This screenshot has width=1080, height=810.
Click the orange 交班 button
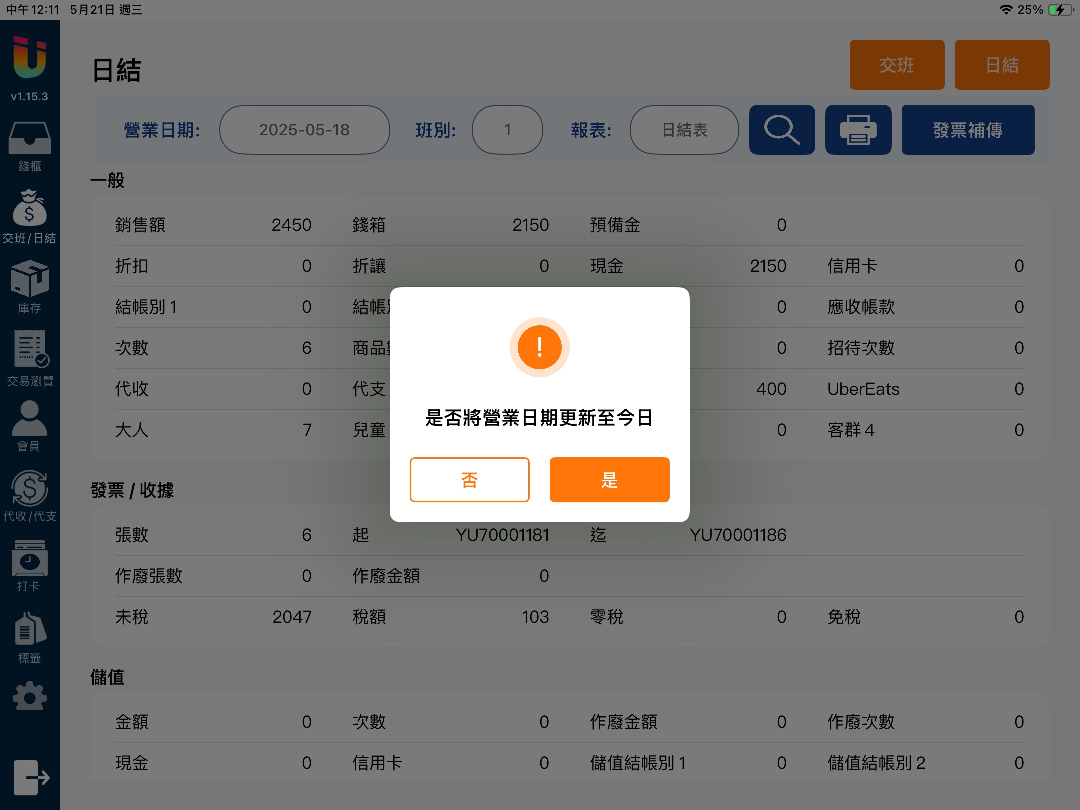897,65
